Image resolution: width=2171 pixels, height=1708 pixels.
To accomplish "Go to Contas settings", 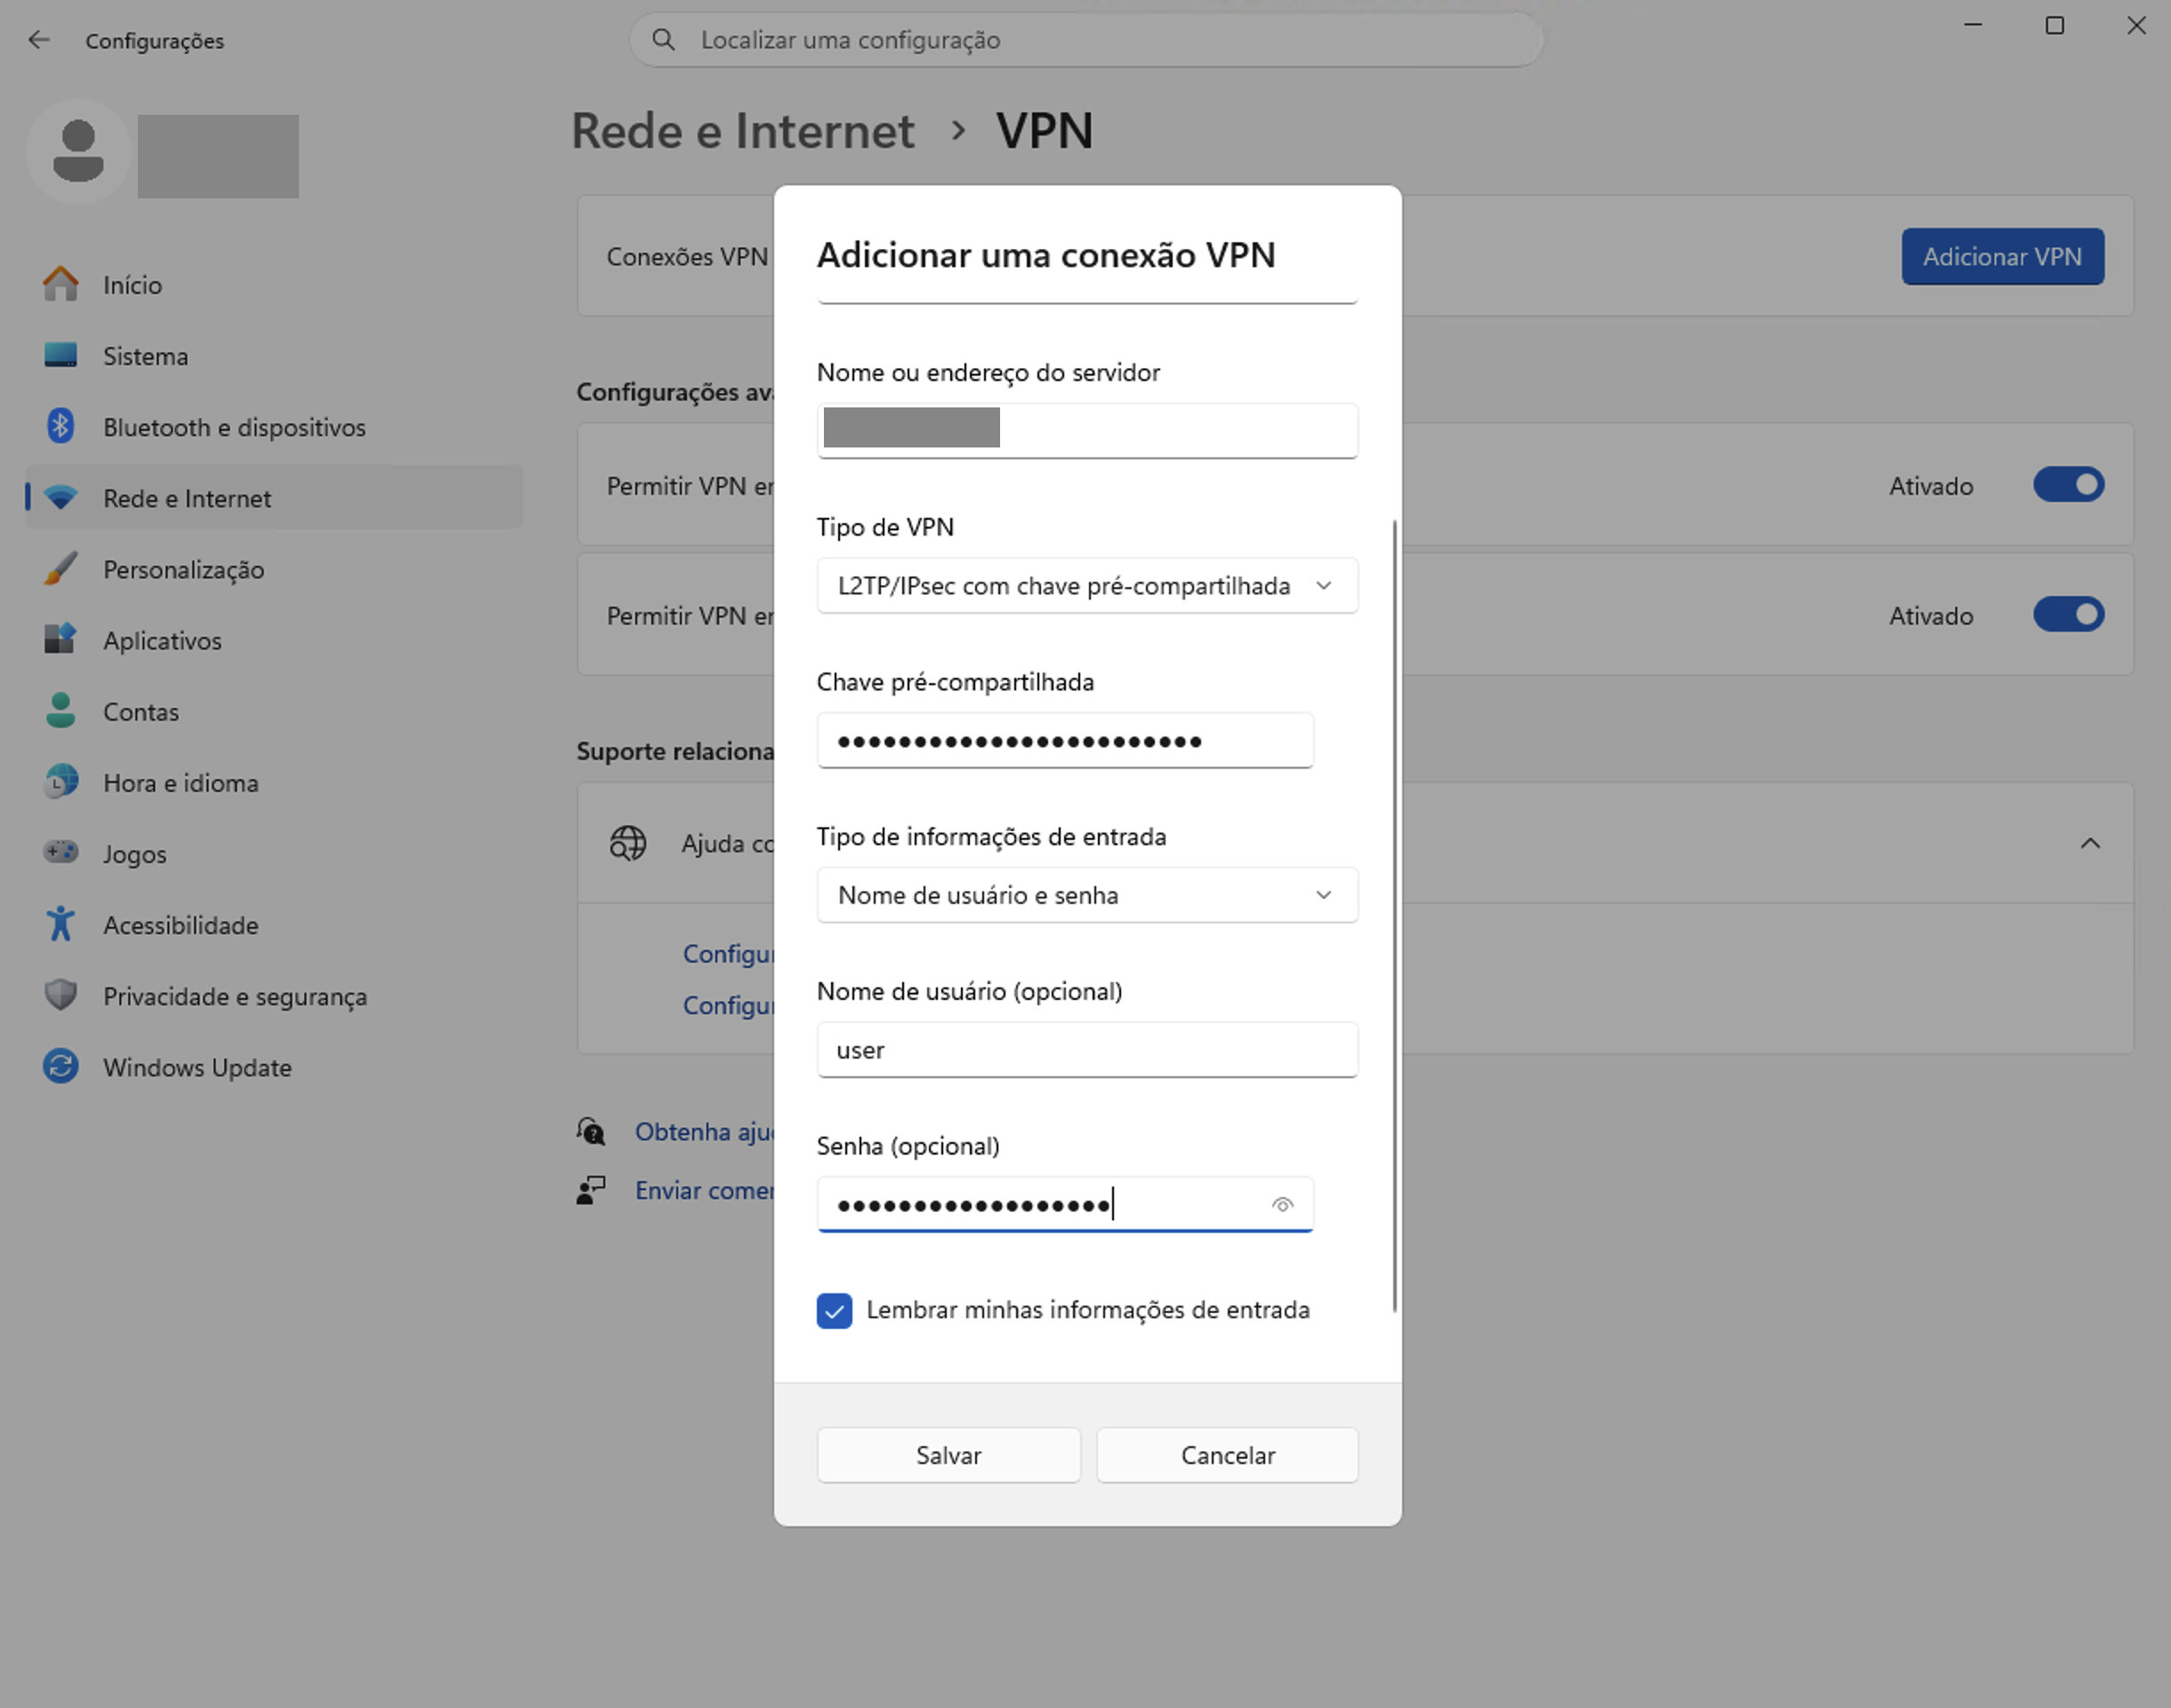I will click(273, 710).
